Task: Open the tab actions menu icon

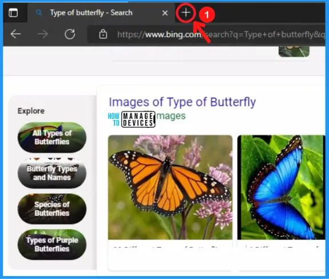Action: coord(13,13)
